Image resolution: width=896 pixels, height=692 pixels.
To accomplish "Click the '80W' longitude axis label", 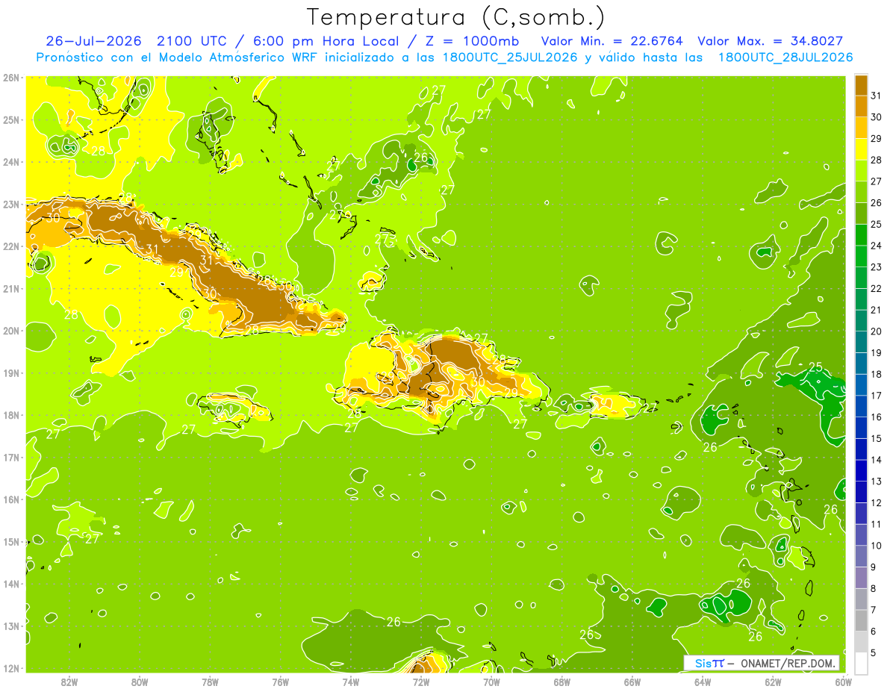I will tap(140, 682).
